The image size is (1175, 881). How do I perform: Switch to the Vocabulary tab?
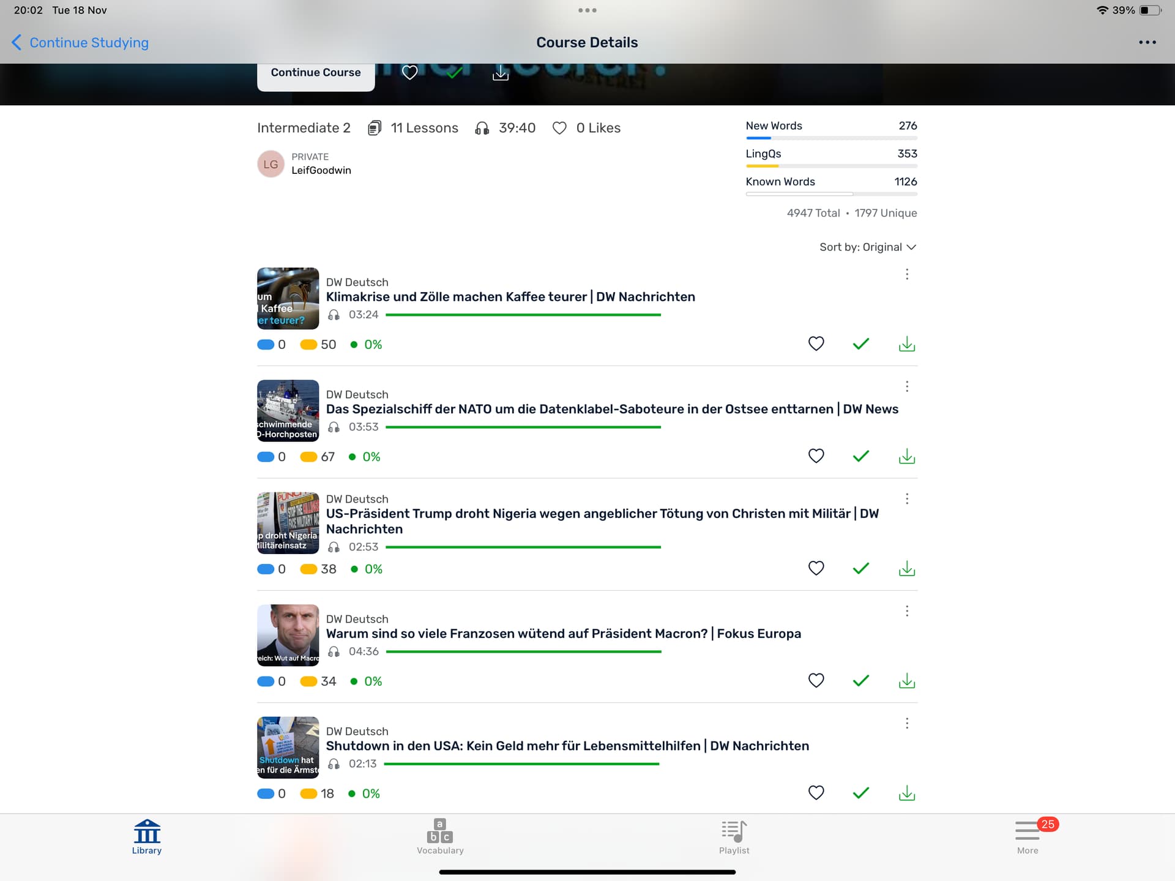click(440, 836)
